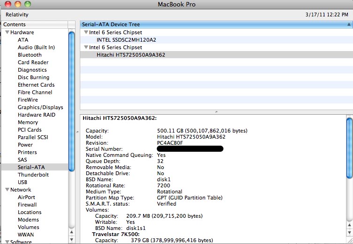Select SAS in the Hardware list
This screenshot has height=244, width=353.
point(22,160)
